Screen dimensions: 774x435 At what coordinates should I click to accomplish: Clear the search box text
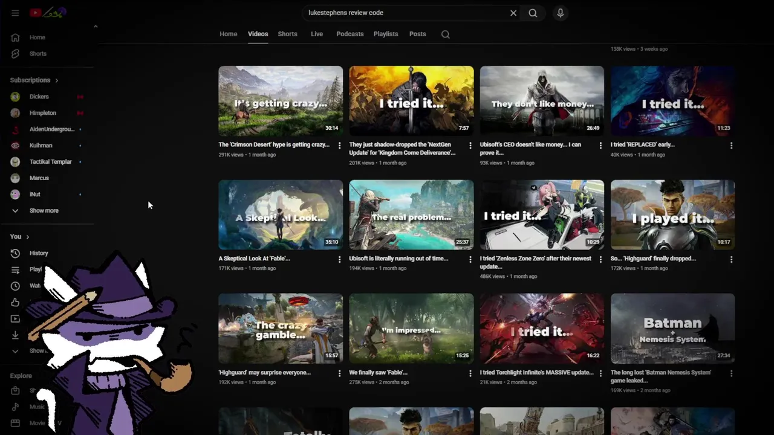point(513,13)
